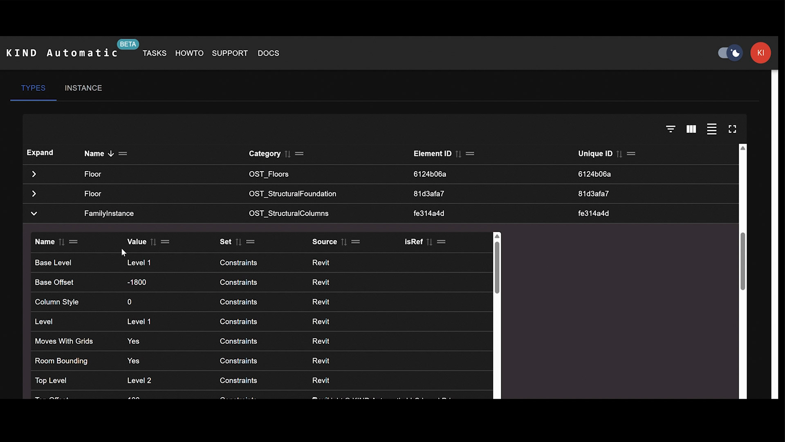Toggle Name column descending sort arrow
Screen dimensions: 785x442
(x=111, y=154)
